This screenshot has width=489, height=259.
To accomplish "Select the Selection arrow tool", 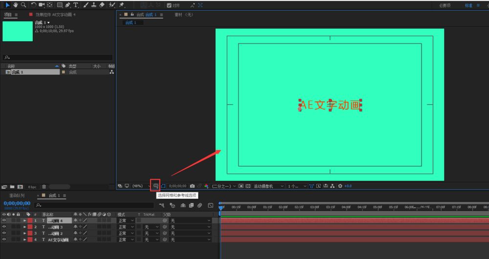I will click(x=8, y=5).
